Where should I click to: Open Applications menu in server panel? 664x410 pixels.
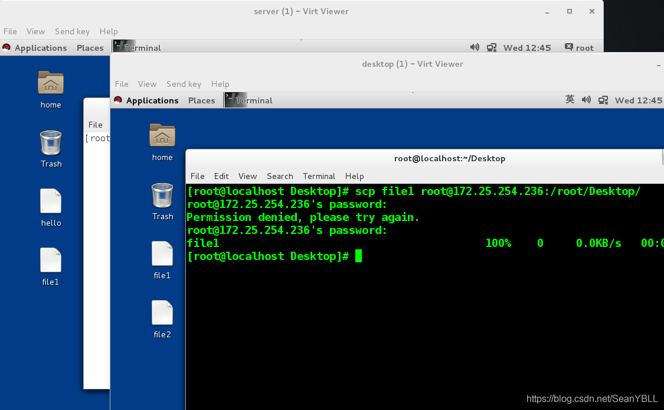(x=41, y=48)
